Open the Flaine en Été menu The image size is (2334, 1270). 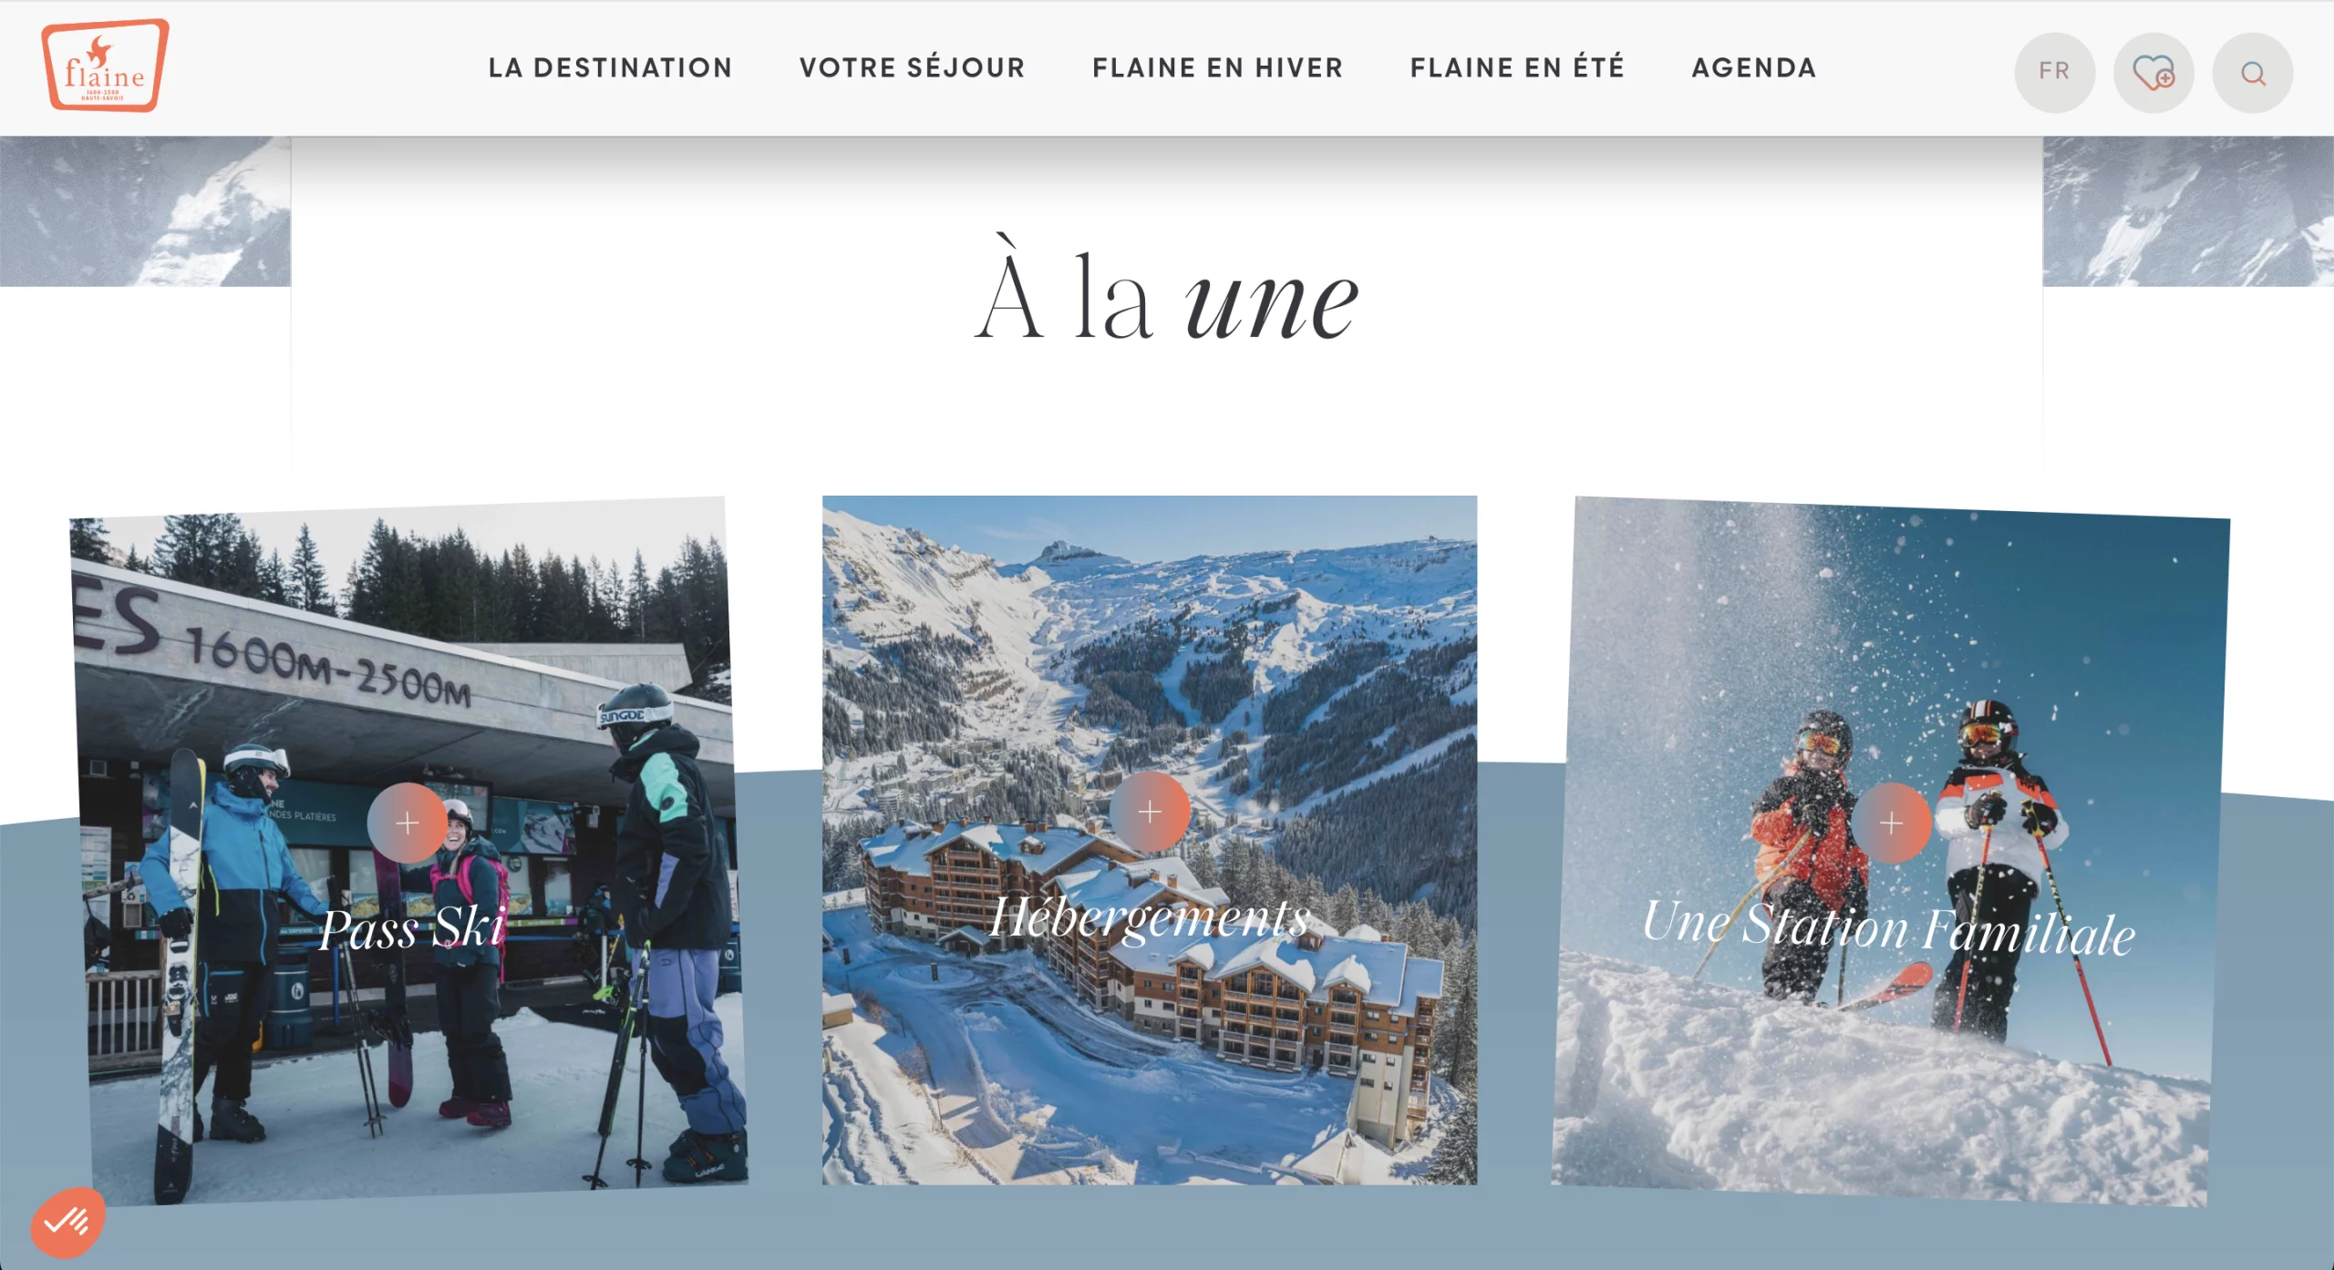pos(1517,67)
